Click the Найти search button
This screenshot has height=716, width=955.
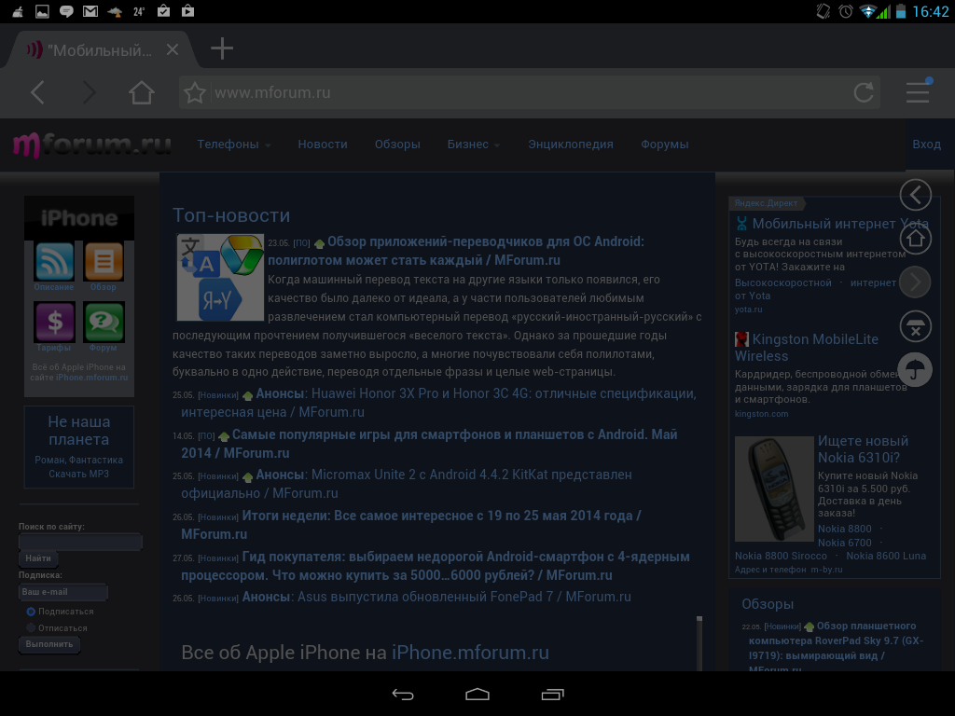tap(38, 558)
